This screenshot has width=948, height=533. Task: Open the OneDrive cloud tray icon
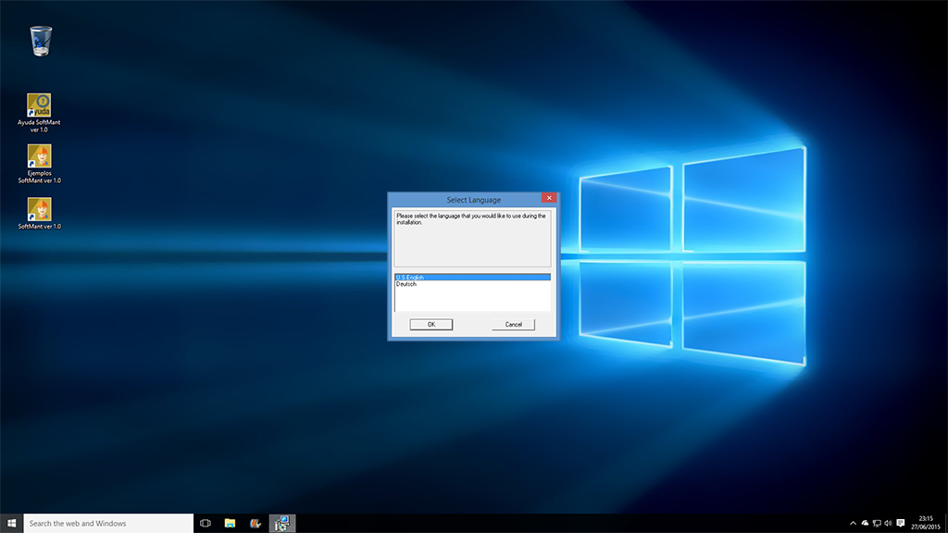point(866,523)
